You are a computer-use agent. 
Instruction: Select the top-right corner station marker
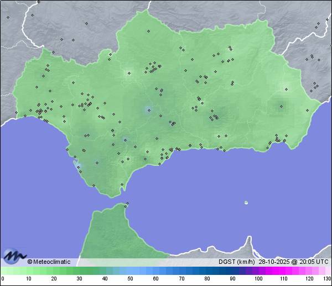pyautogui.click(x=319, y=22)
